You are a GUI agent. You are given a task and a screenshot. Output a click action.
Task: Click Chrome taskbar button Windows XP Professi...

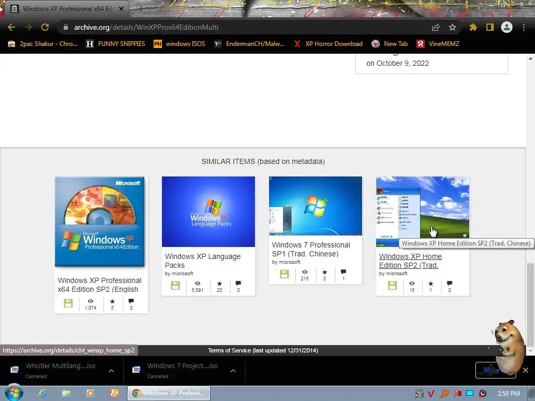coord(169,393)
